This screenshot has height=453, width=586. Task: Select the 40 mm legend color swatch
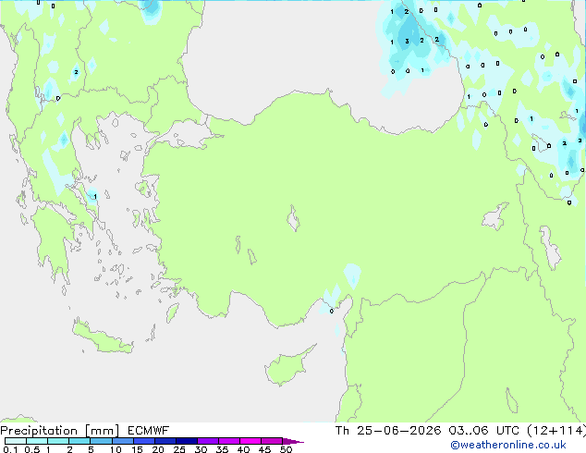coord(250,441)
